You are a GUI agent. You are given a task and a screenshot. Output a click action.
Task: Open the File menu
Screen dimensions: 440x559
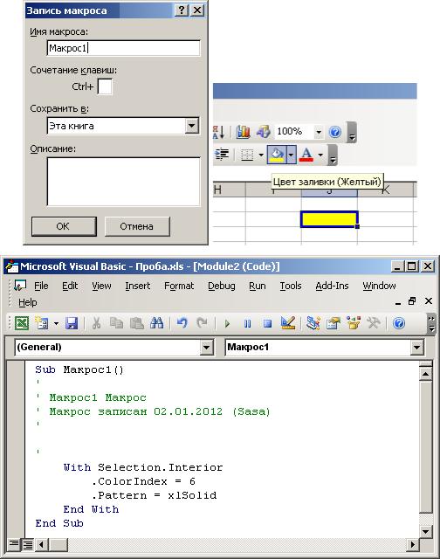click(x=41, y=286)
